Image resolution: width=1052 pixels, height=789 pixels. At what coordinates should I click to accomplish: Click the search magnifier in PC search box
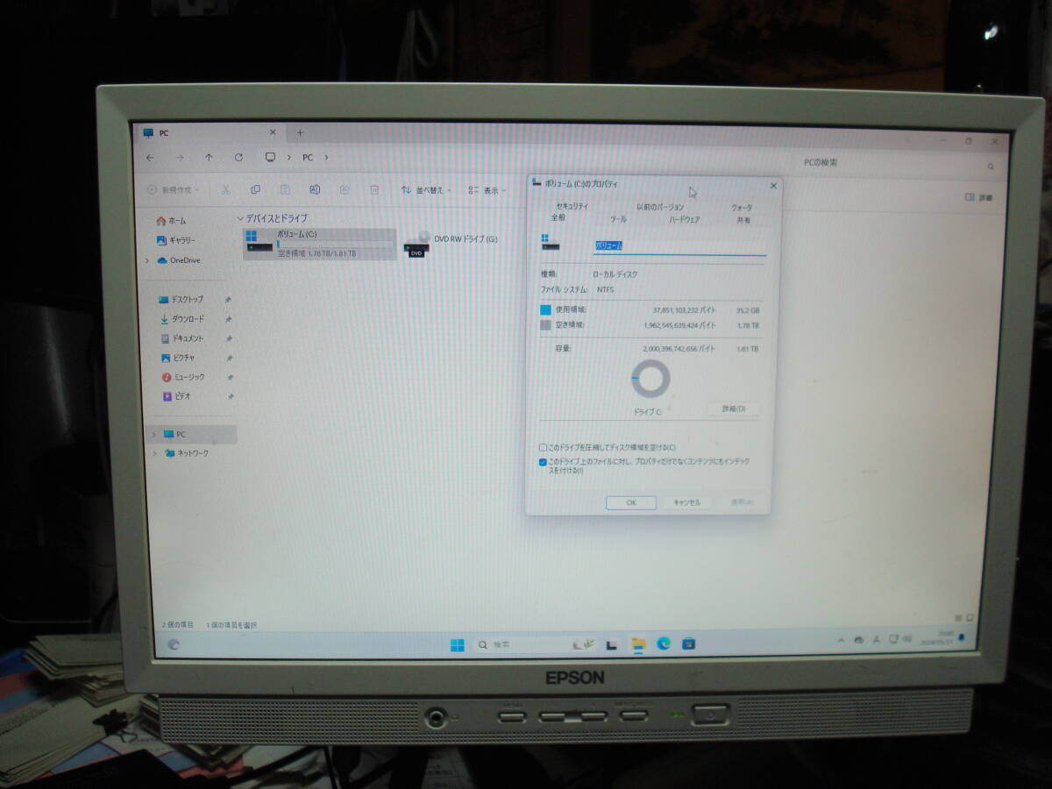991,166
